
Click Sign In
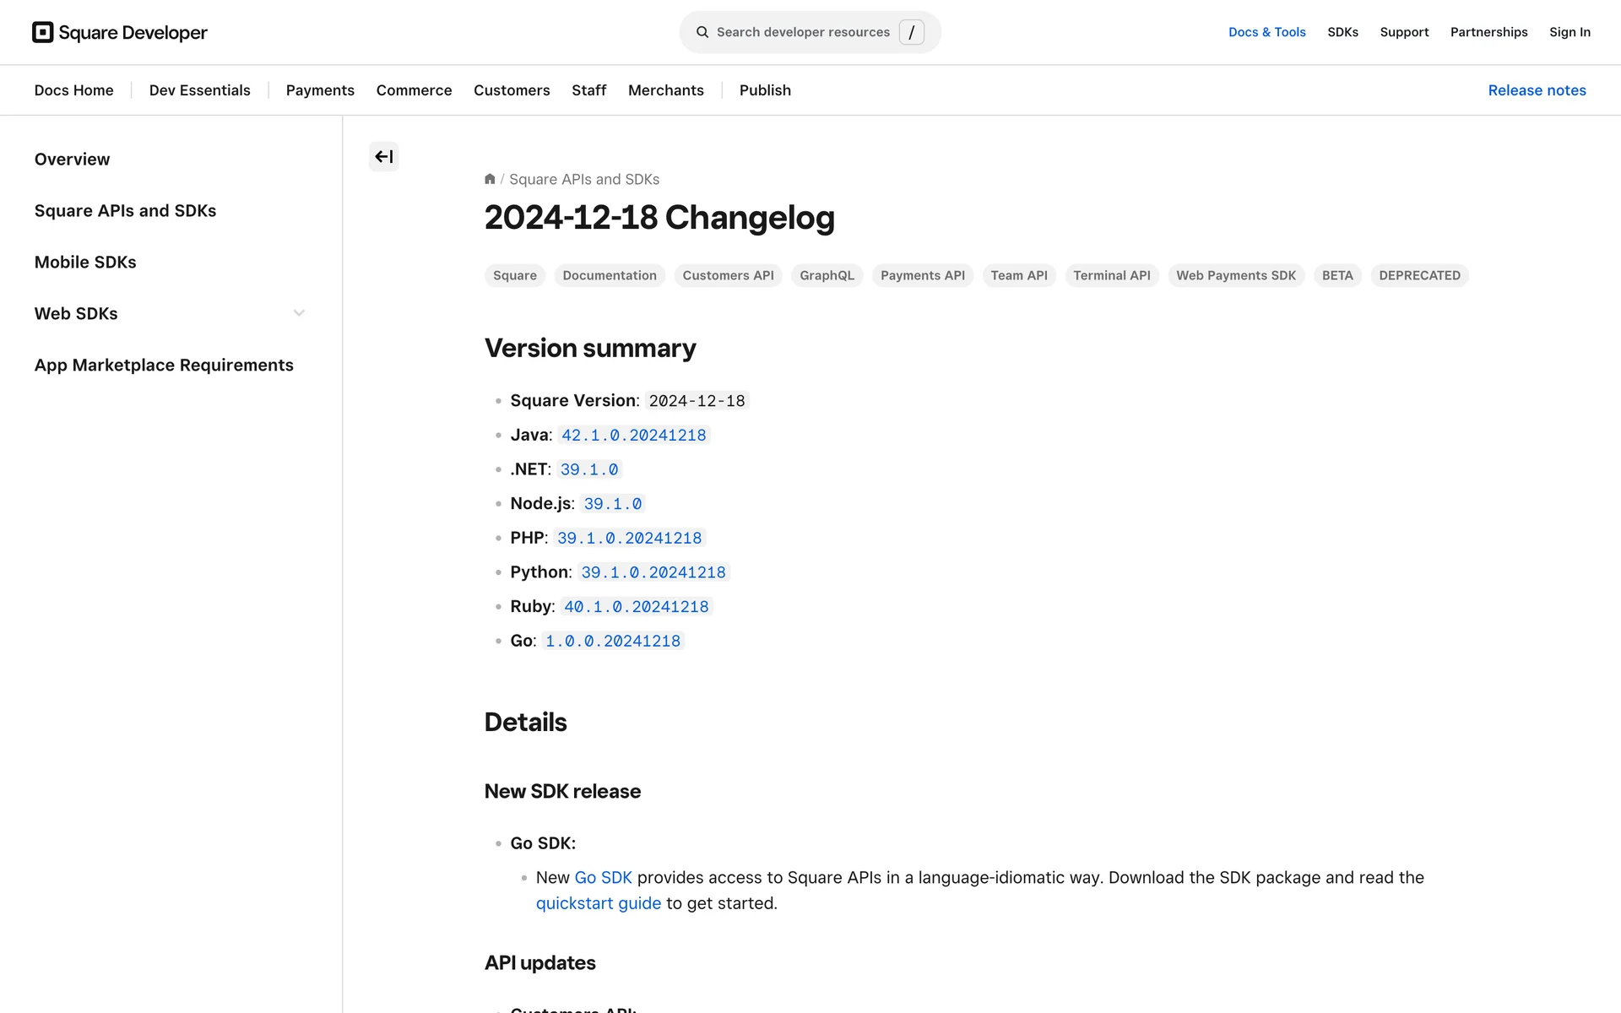pyautogui.click(x=1569, y=32)
